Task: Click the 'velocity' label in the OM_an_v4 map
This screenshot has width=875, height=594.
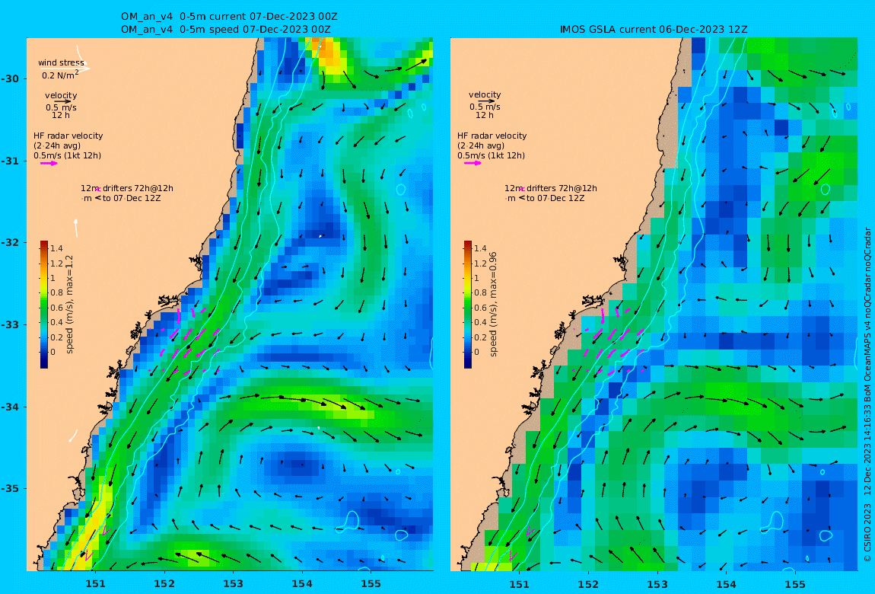Action: tap(61, 95)
